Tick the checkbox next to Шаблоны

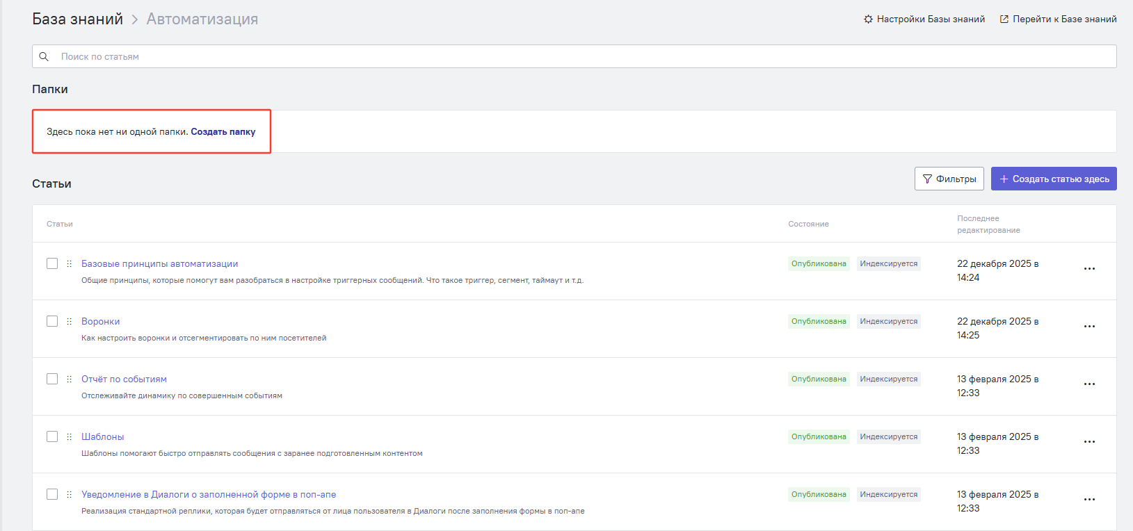(52, 436)
